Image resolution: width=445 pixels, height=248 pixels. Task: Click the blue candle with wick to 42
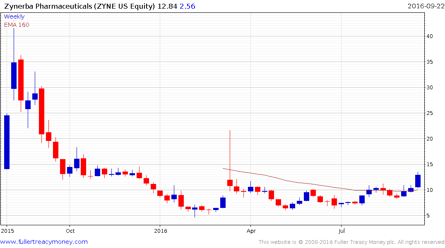(x=14, y=75)
